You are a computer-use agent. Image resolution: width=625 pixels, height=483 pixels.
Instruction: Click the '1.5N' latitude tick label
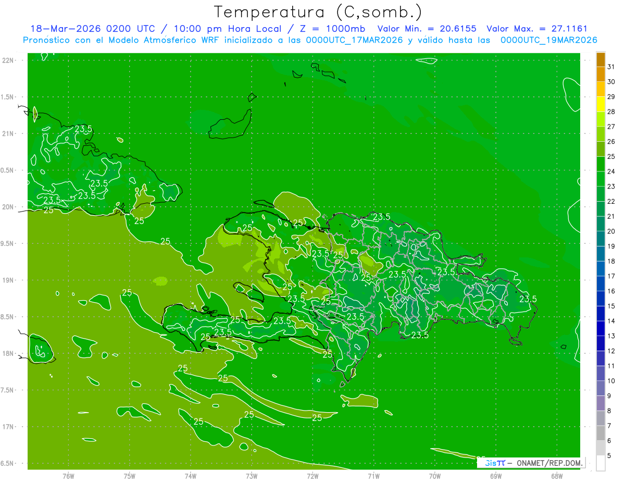tap(8, 97)
